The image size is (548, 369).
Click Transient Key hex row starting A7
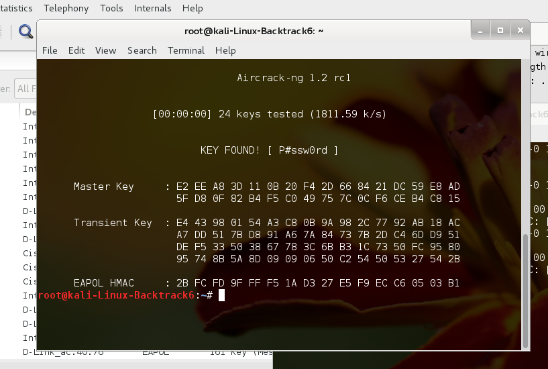click(318, 235)
